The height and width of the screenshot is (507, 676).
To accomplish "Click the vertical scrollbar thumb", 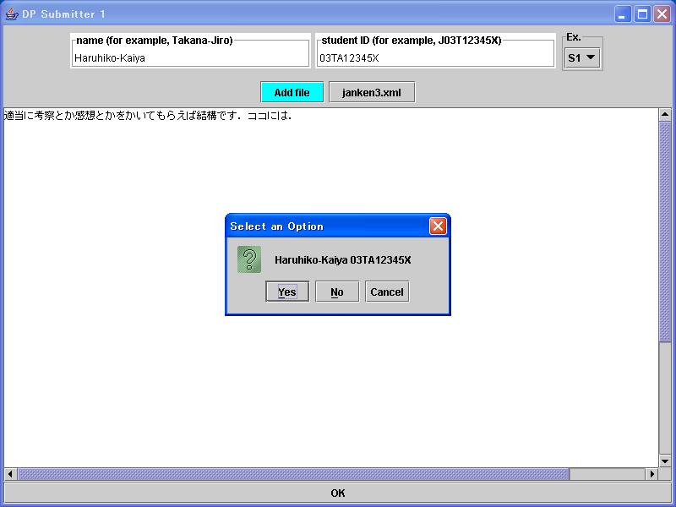I will (665, 232).
